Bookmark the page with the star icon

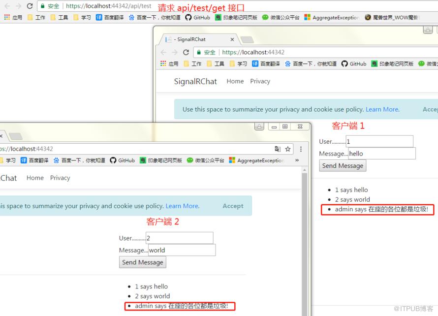pos(288,149)
